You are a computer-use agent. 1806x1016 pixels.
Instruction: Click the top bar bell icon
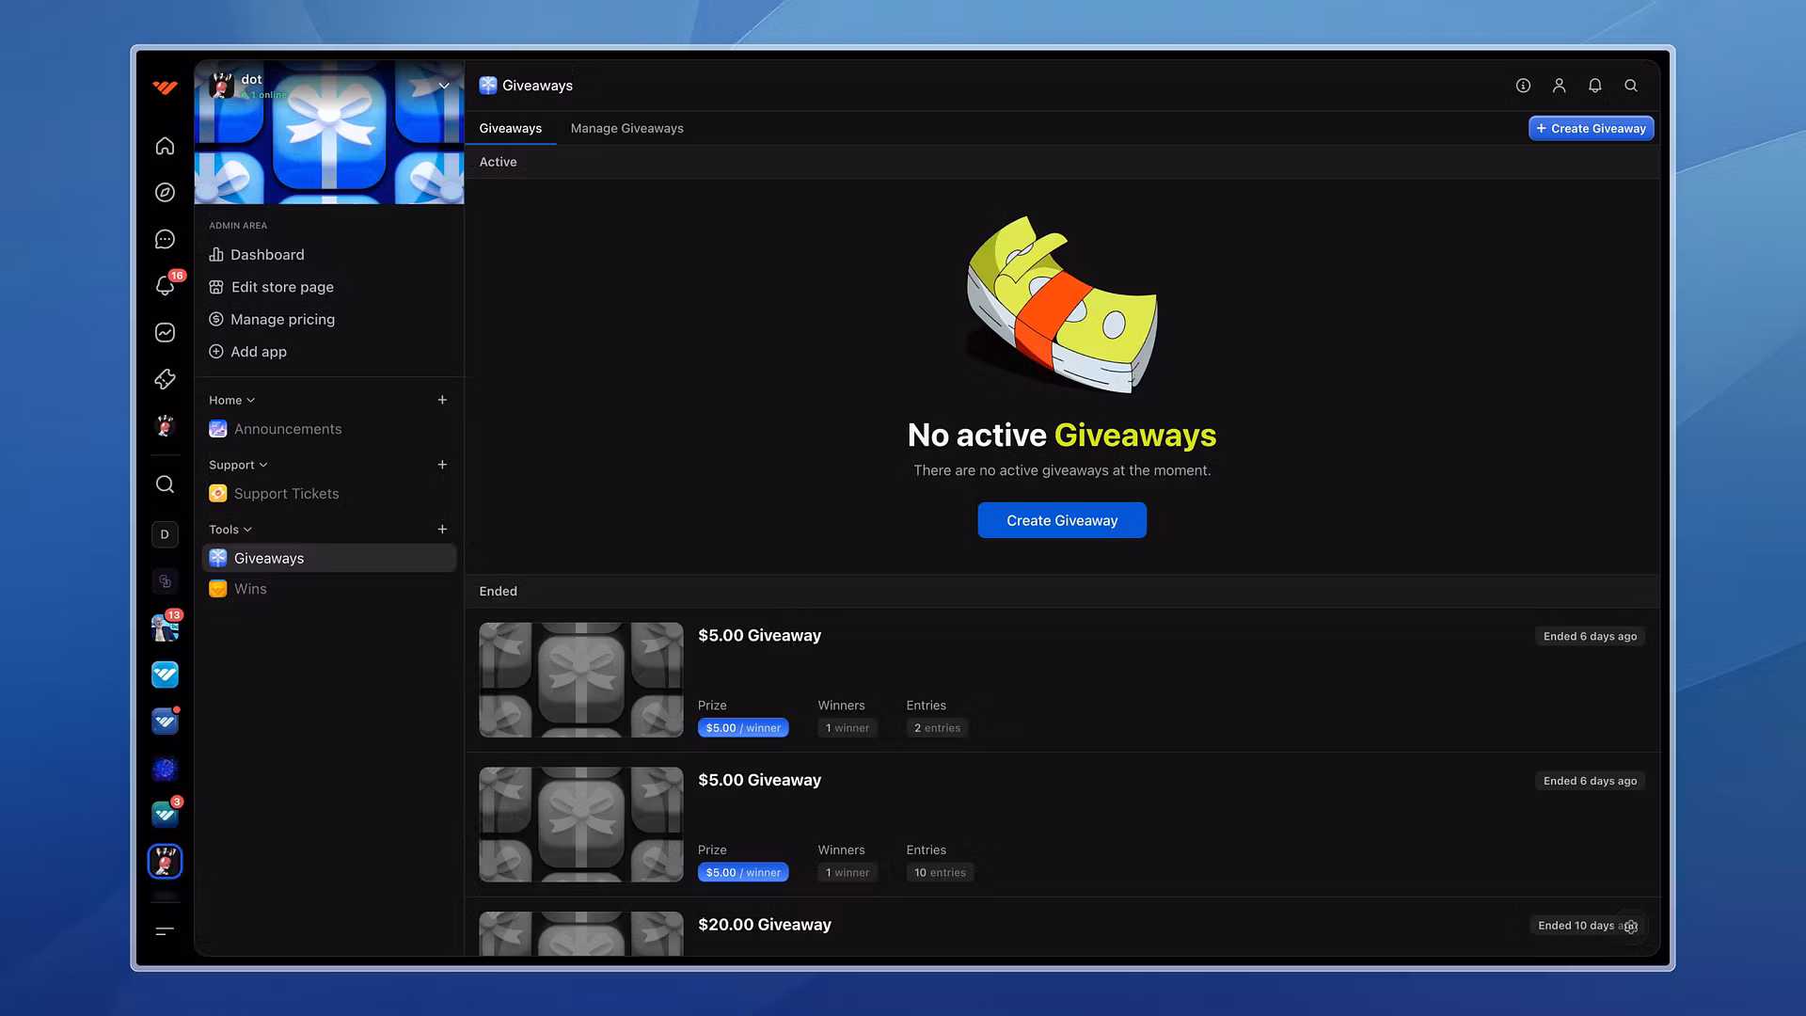(1594, 86)
